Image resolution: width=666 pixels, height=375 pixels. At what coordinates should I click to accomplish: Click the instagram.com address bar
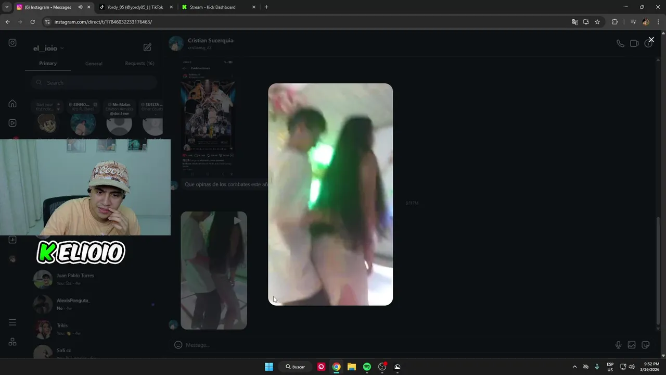307,22
